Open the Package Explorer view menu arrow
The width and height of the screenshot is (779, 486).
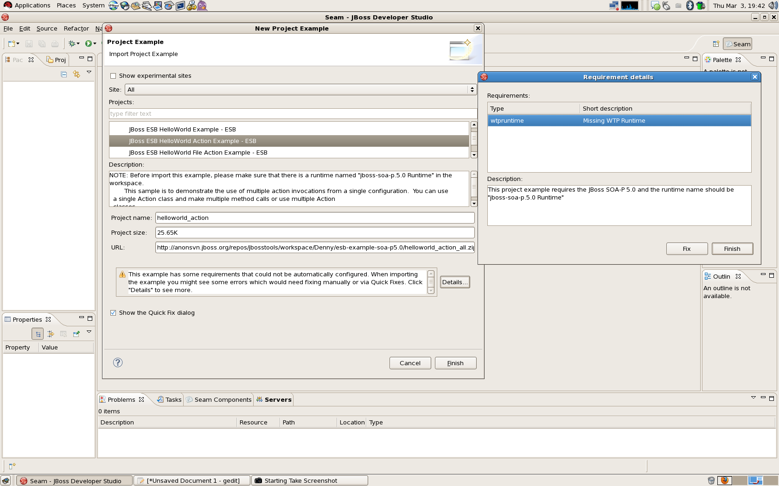89,73
